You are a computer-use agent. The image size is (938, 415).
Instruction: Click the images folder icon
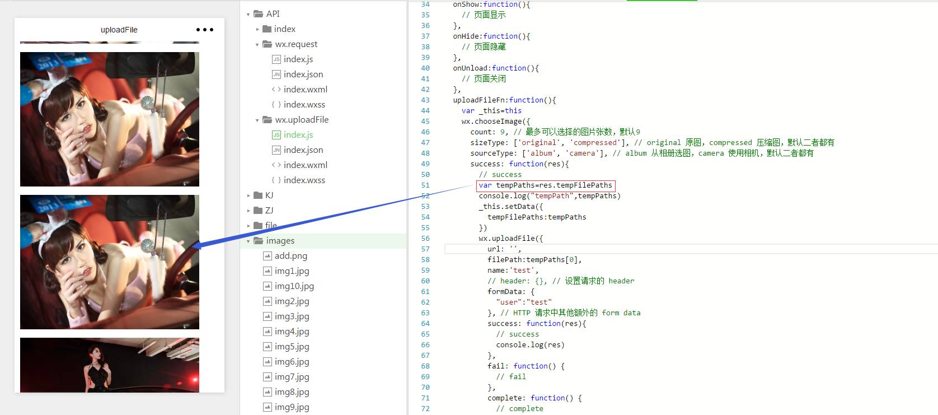point(259,240)
